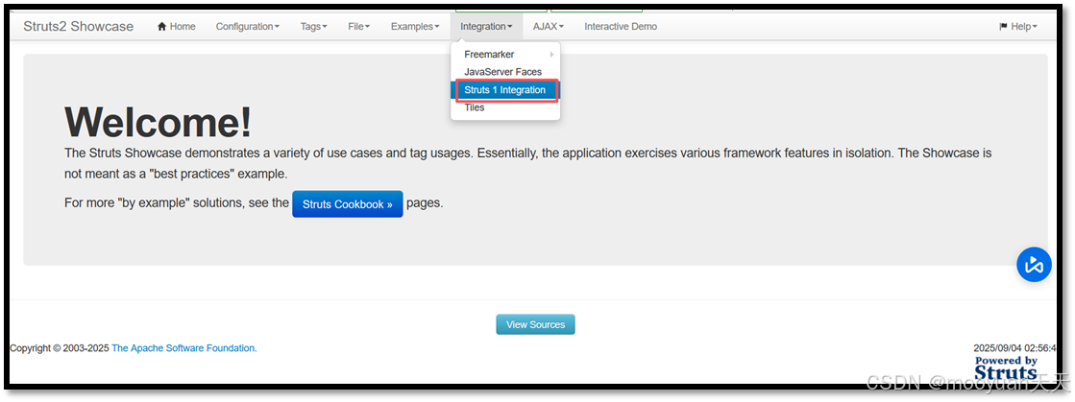Viewport: 1075px width, 402px height.
Task: Expand the Tags dropdown
Action: click(313, 27)
